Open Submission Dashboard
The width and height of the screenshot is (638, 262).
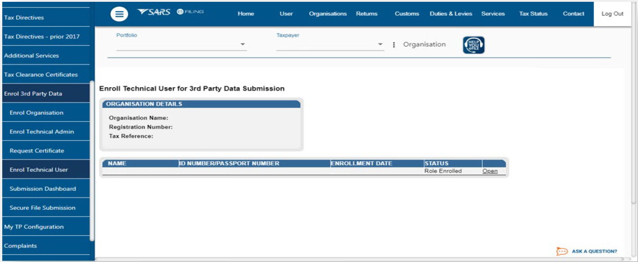[x=45, y=189]
